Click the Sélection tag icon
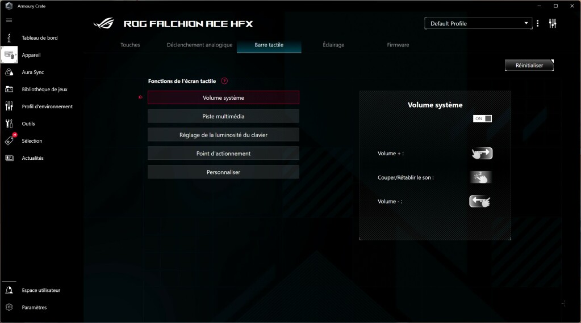This screenshot has height=323, width=581. click(9, 141)
